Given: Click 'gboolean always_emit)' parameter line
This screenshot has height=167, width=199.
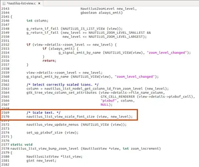Looking at the screenshot, I should point(102,13).
